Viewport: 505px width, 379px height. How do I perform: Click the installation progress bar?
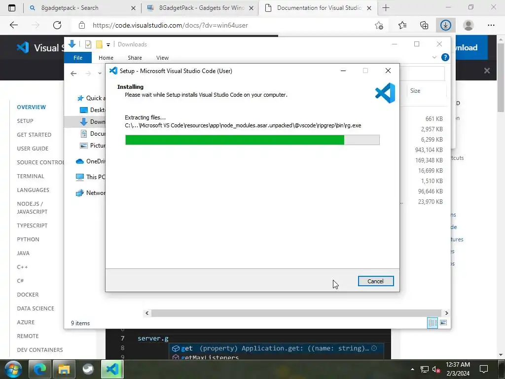pyautogui.click(x=252, y=140)
